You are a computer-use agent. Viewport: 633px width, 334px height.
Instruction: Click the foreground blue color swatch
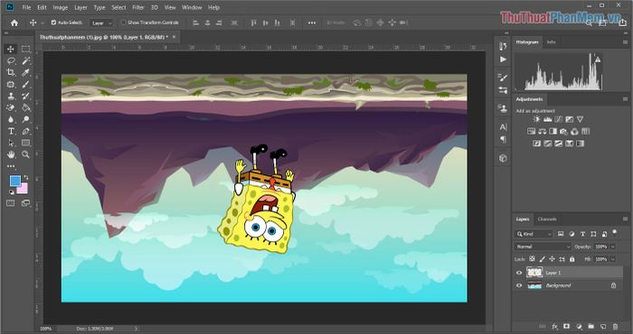15,181
